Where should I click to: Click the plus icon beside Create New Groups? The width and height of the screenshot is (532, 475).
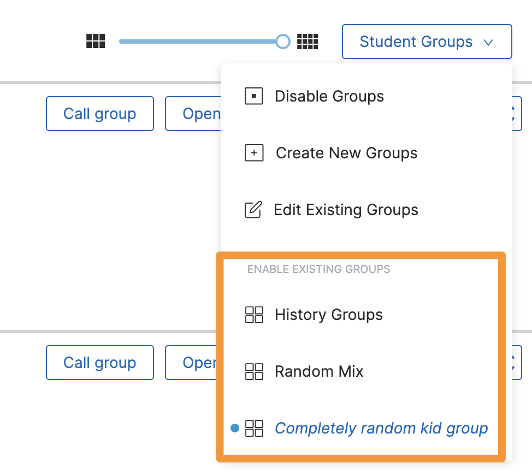click(254, 153)
